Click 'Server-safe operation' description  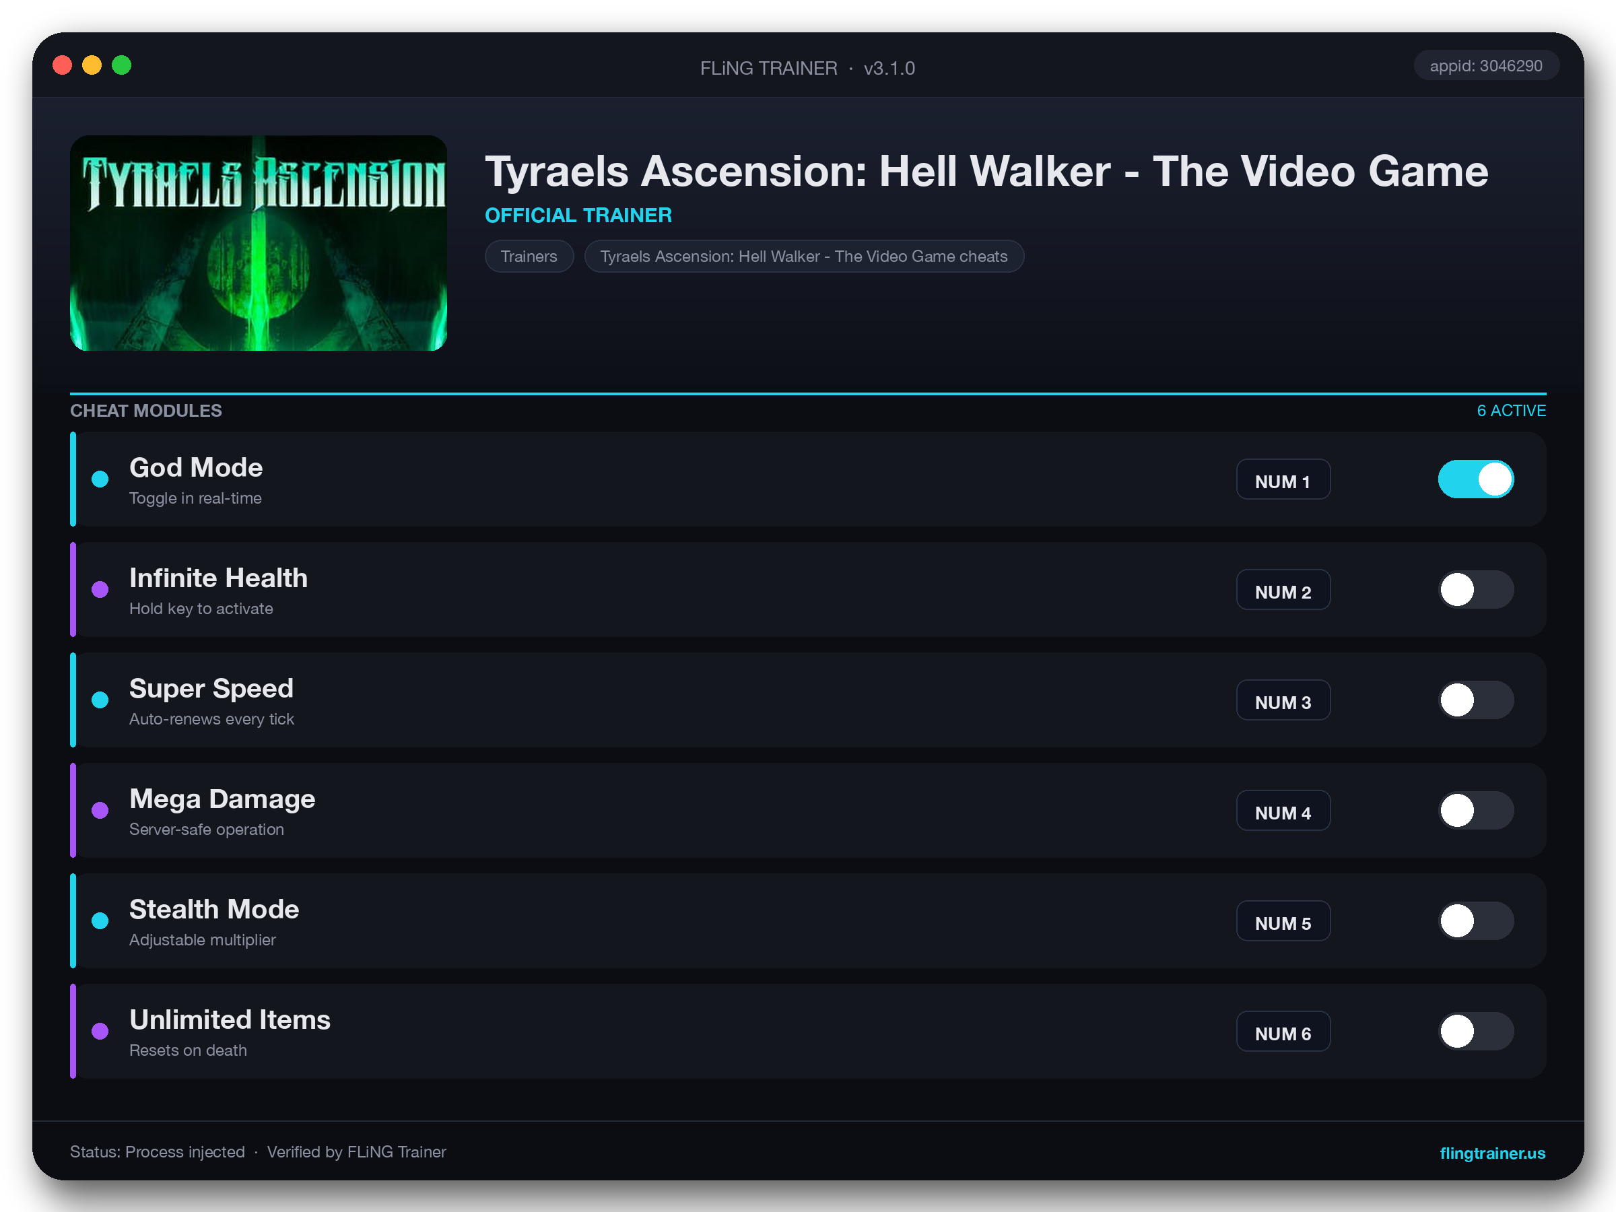(x=207, y=829)
